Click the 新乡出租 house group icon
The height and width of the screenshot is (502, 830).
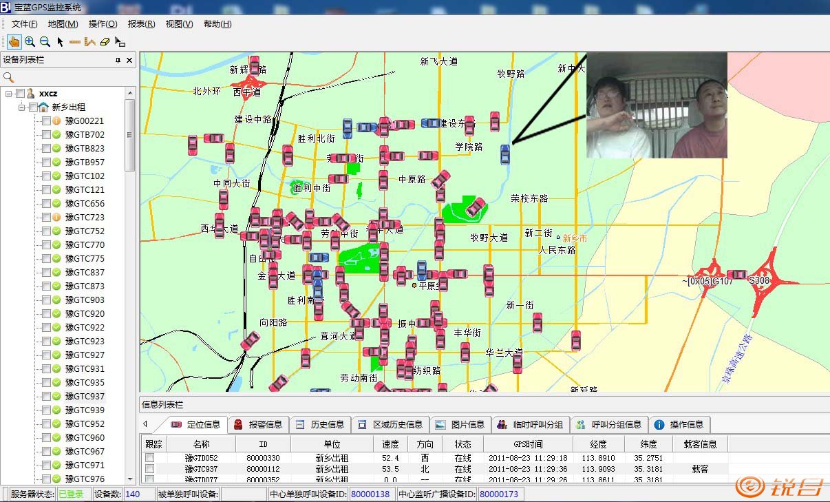click(44, 107)
